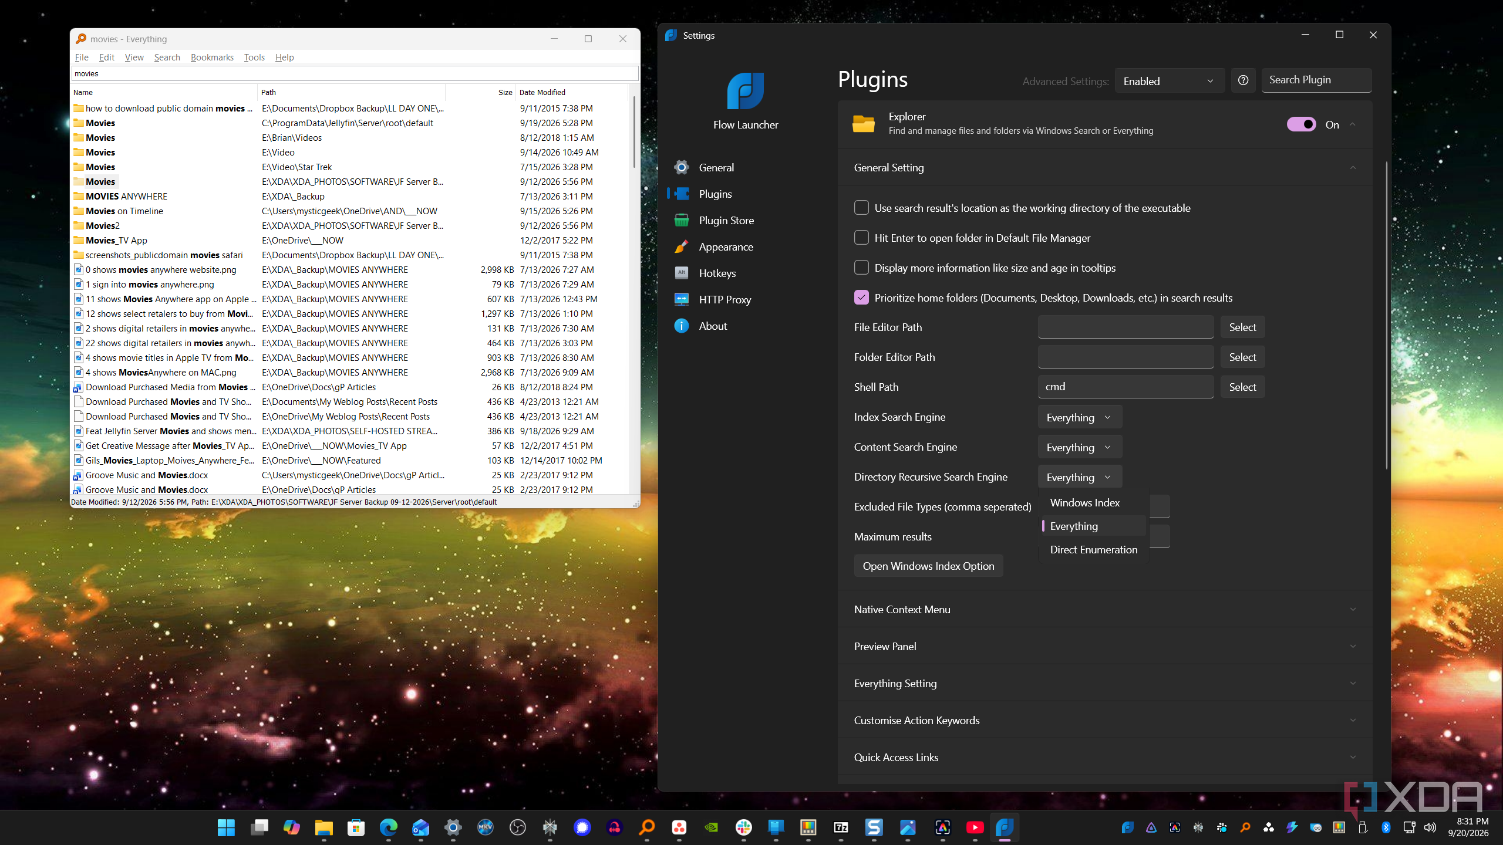
Task: Expand the Preview Panel section
Action: pyautogui.click(x=1104, y=646)
